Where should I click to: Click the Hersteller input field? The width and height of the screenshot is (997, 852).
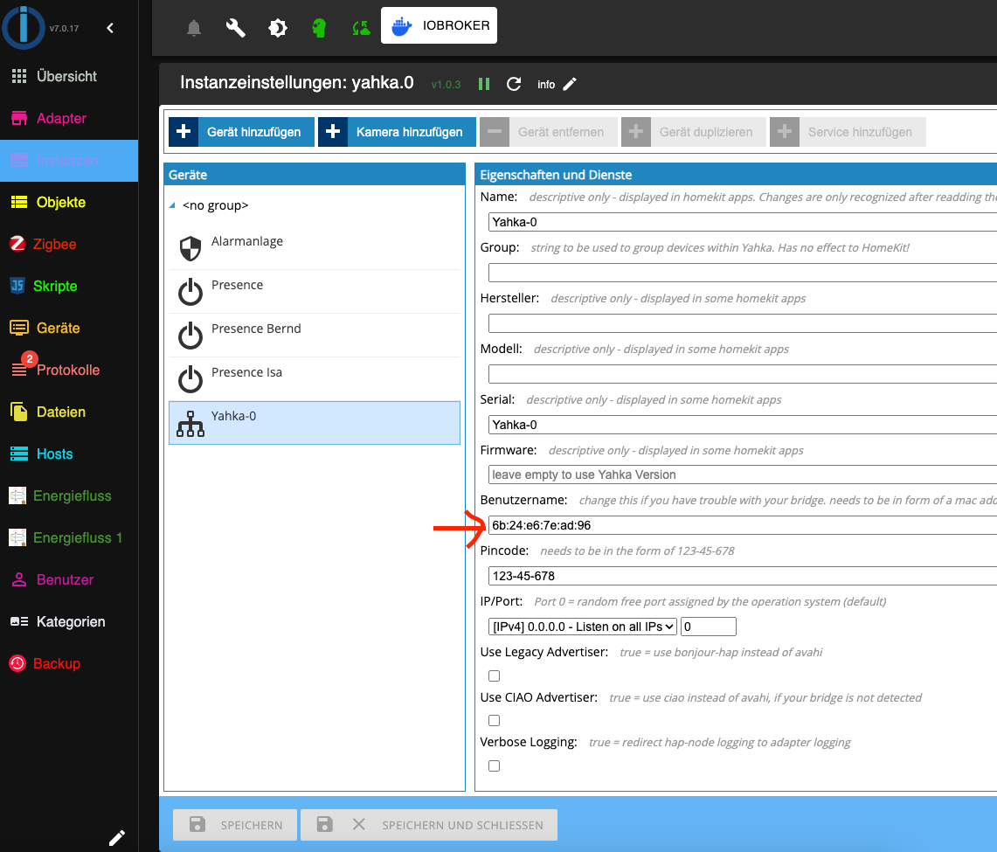743,323
